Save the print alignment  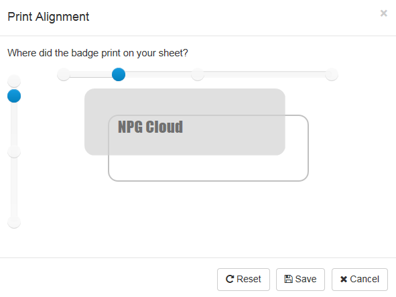click(300, 280)
